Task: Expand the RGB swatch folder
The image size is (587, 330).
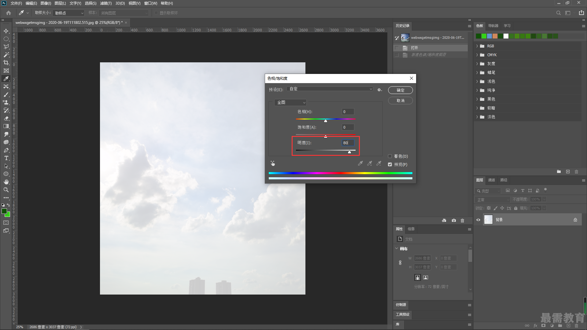Action: pyautogui.click(x=477, y=46)
